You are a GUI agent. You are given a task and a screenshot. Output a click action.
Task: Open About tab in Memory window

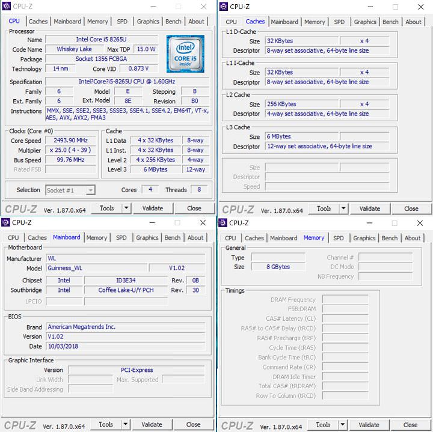413,238
